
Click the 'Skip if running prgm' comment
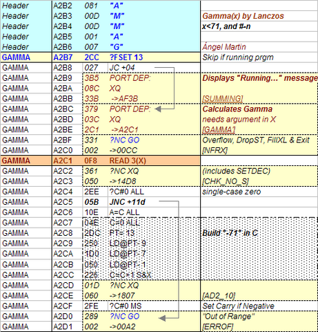point(238,57)
